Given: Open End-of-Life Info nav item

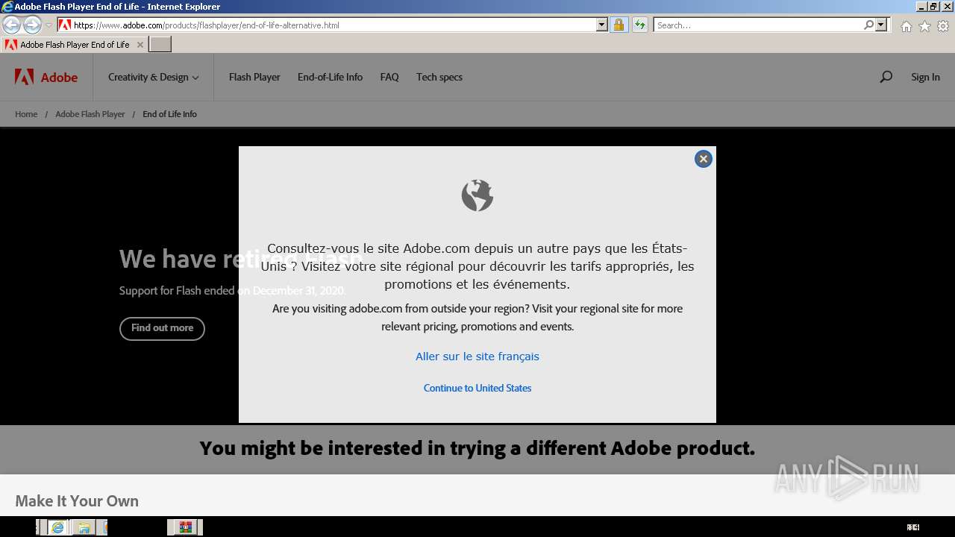Looking at the screenshot, I should point(330,77).
